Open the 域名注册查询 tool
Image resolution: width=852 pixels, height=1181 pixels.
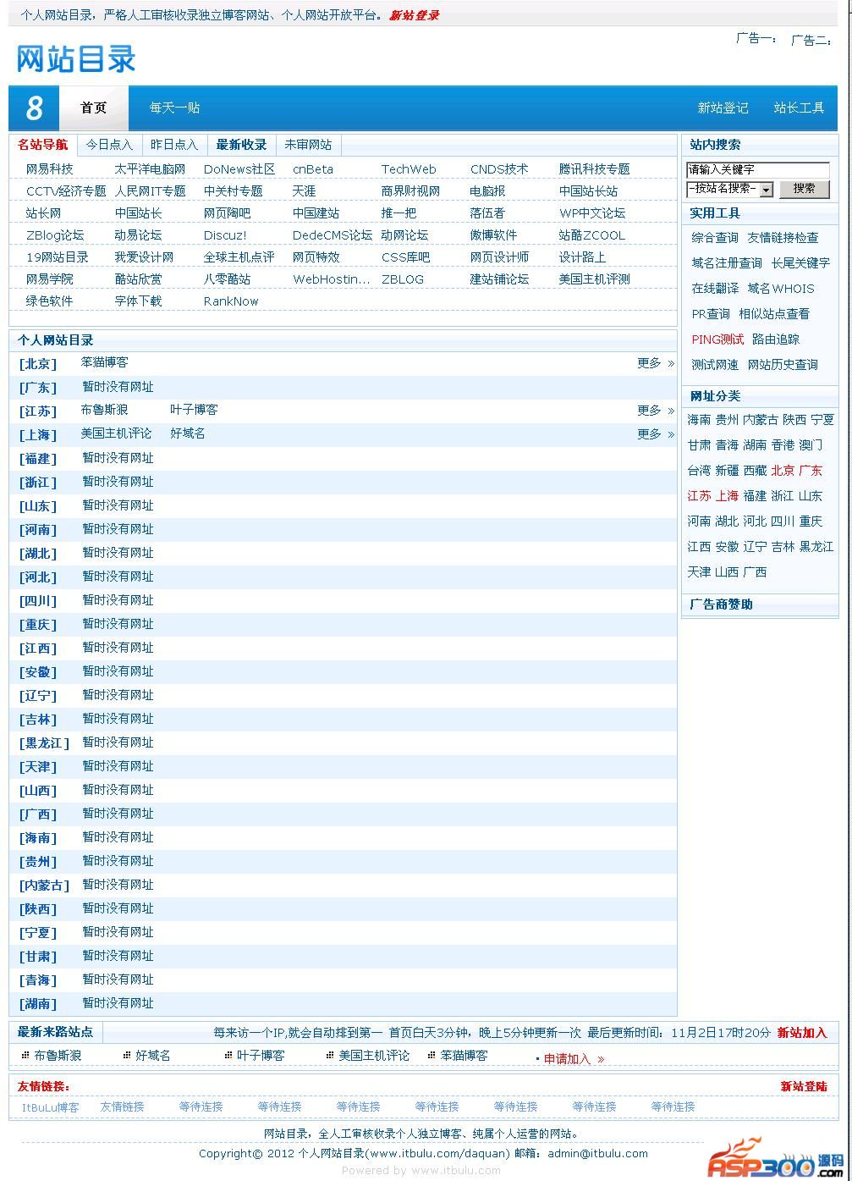[x=727, y=263]
